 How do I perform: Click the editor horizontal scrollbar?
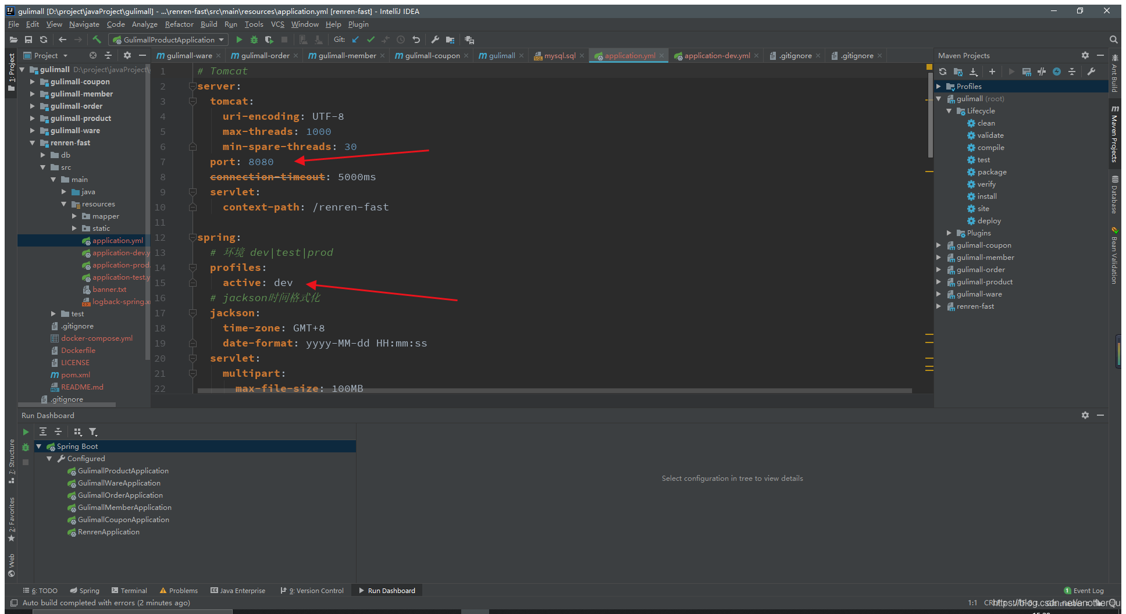click(x=554, y=391)
